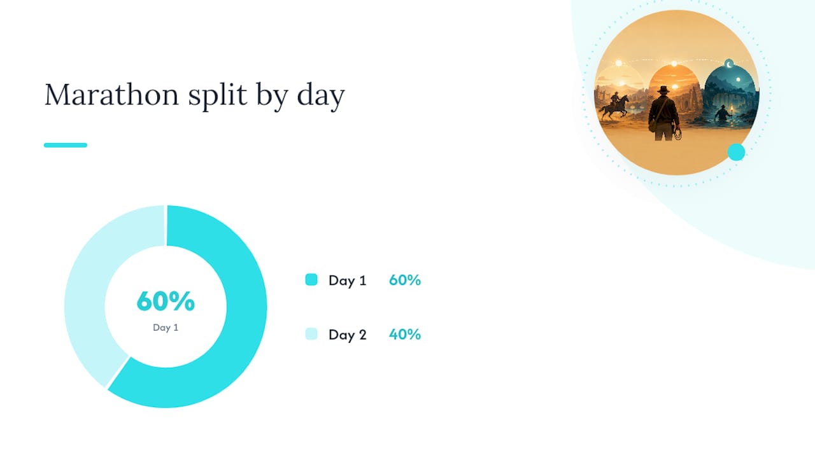This screenshot has width=815, height=458.
Task: Select the teal accent line under the title
Action: click(x=66, y=145)
